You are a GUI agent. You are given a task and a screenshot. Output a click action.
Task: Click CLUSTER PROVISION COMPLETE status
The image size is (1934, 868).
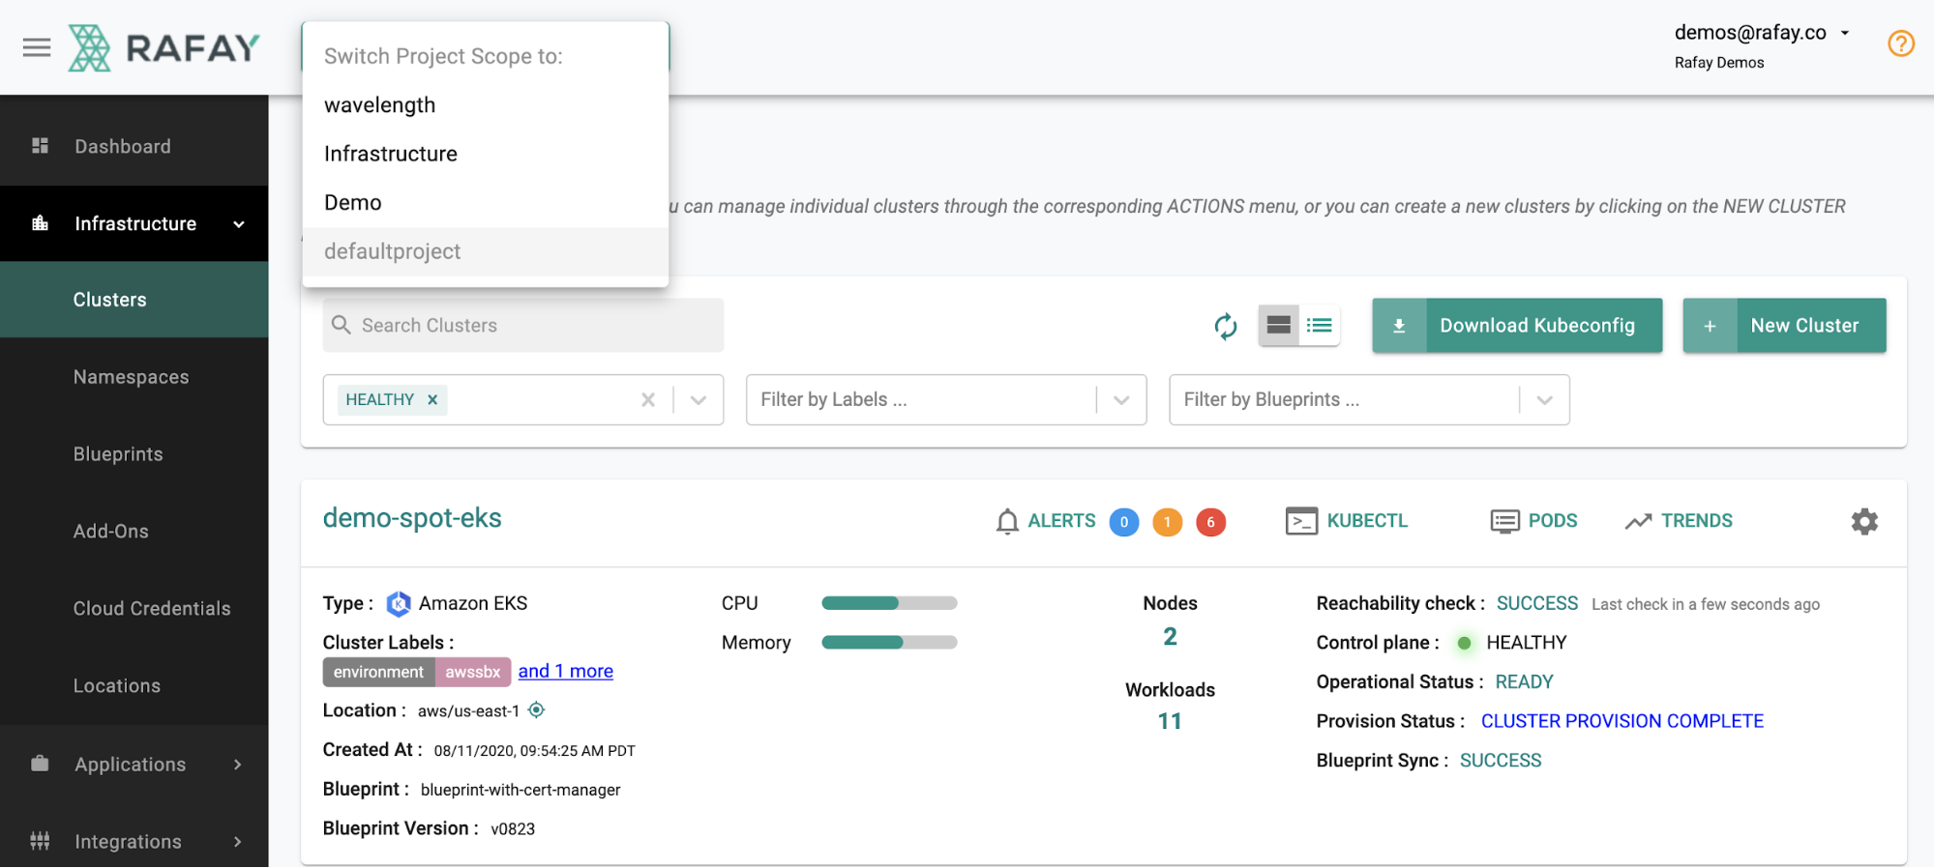[1622, 721]
